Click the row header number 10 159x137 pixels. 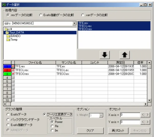tap(7, 100)
